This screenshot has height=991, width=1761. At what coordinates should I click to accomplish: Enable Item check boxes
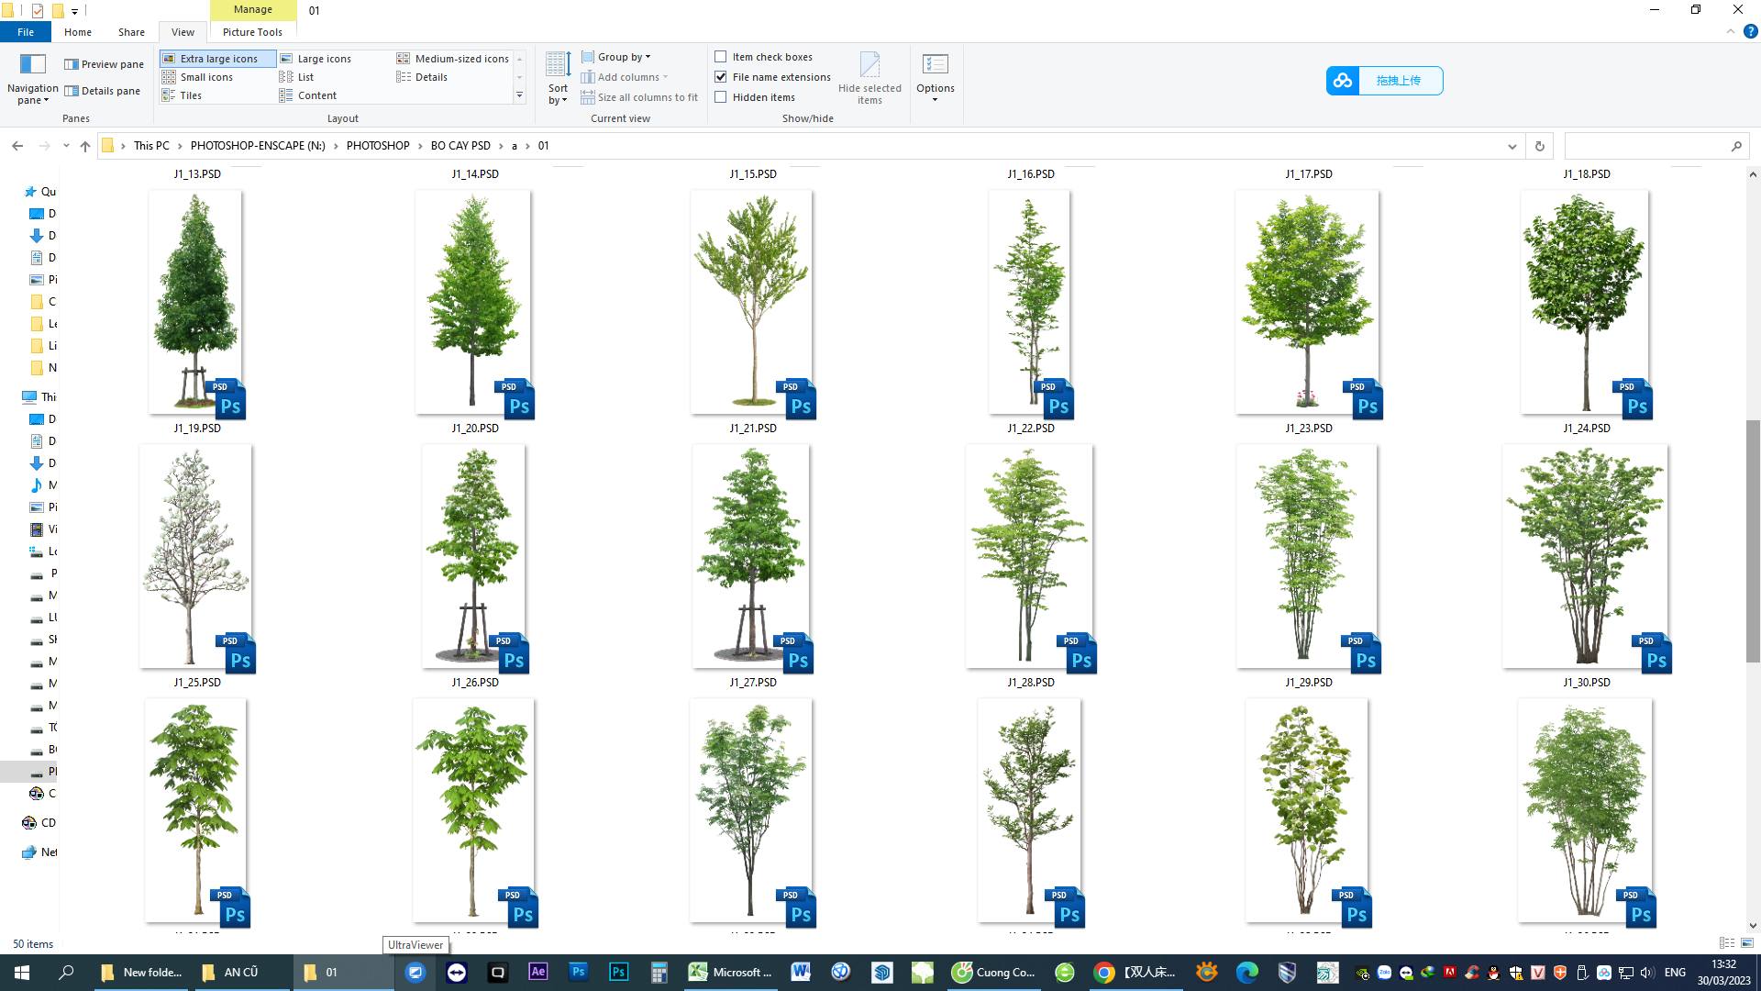tap(721, 57)
